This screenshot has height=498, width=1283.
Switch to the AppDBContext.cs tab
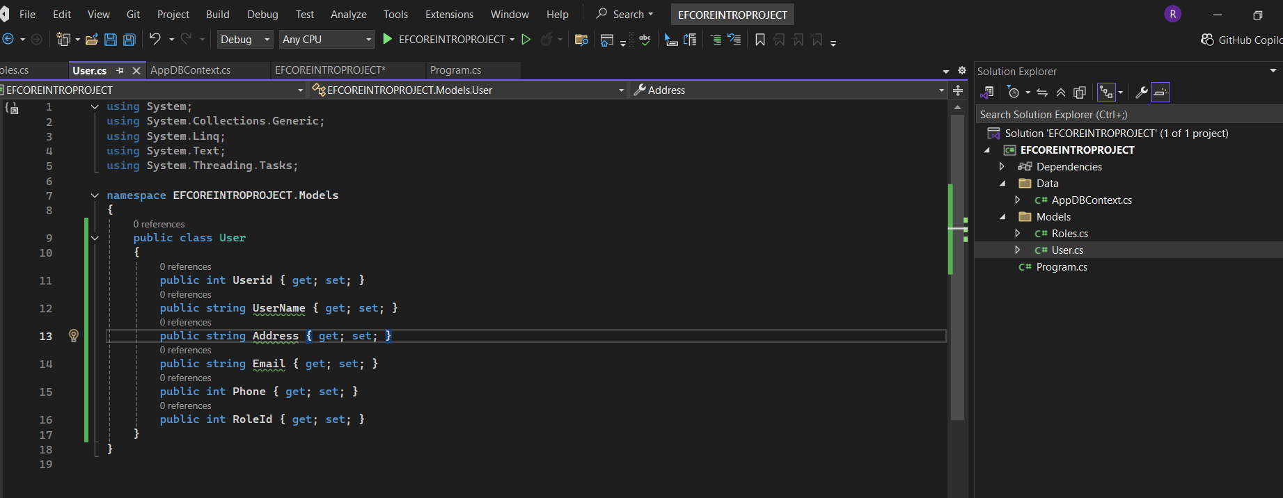[190, 70]
